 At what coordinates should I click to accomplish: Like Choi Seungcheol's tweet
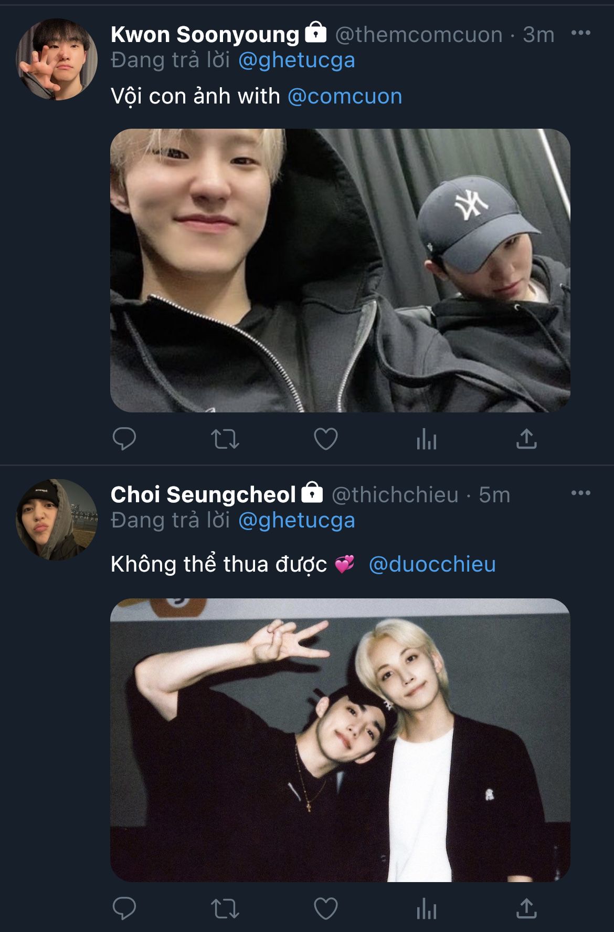point(325,908)
